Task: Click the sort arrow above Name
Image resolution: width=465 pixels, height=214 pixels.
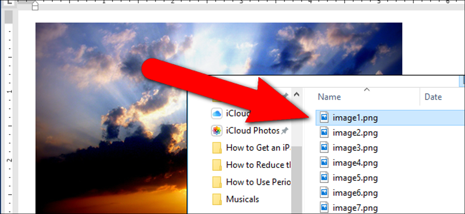Action: 367,90
